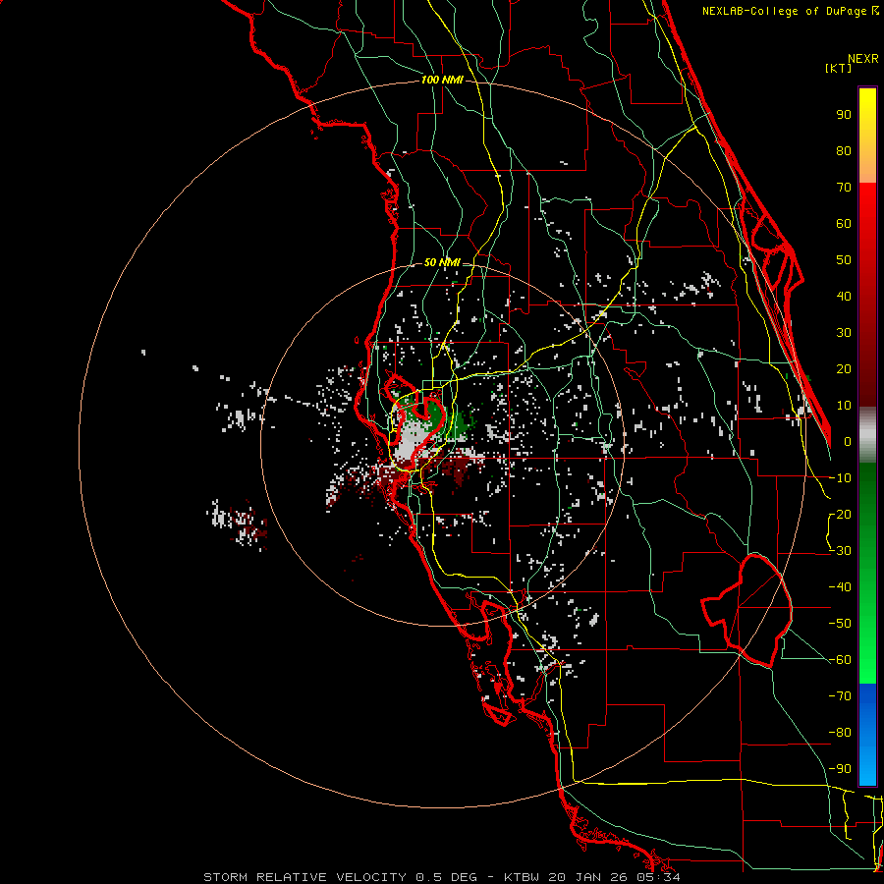The height and width of the screenshot is (884, 884).
Task: Click the [KT] units label
Action: coord(839,68)
